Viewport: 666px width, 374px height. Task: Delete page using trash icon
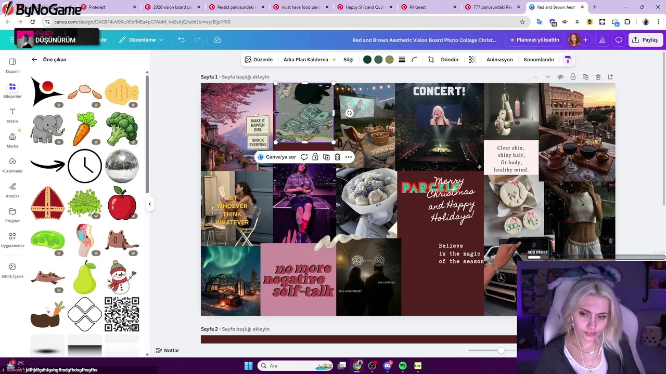coord(598,77)
